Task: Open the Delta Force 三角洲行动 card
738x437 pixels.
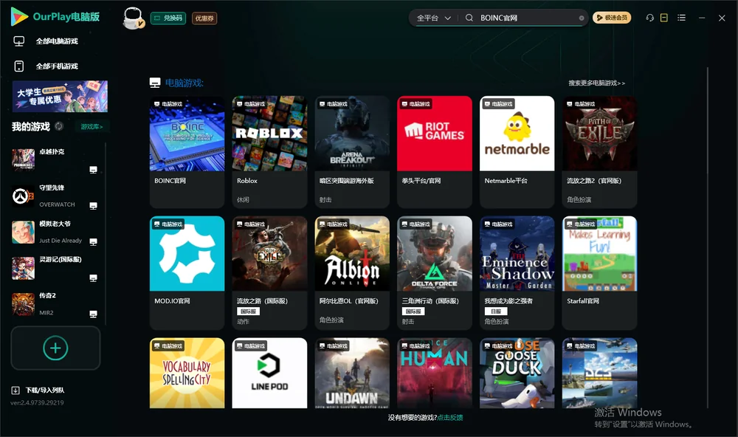Action: 435,272
